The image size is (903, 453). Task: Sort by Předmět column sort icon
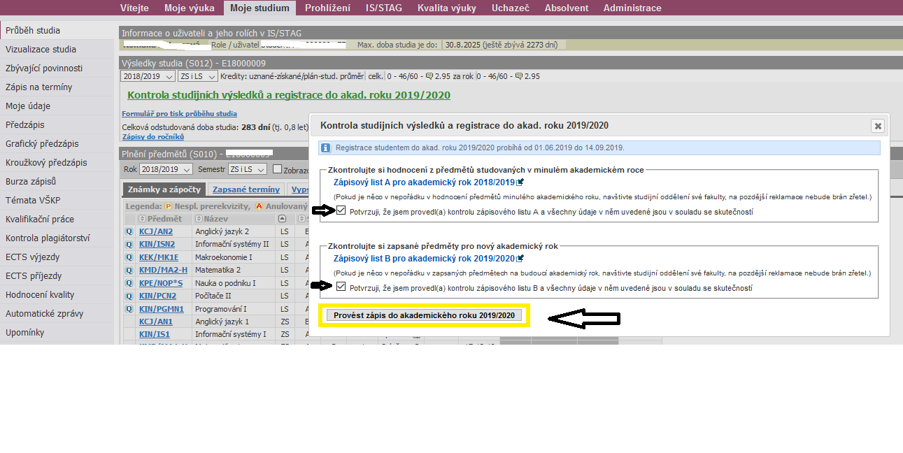142,219
